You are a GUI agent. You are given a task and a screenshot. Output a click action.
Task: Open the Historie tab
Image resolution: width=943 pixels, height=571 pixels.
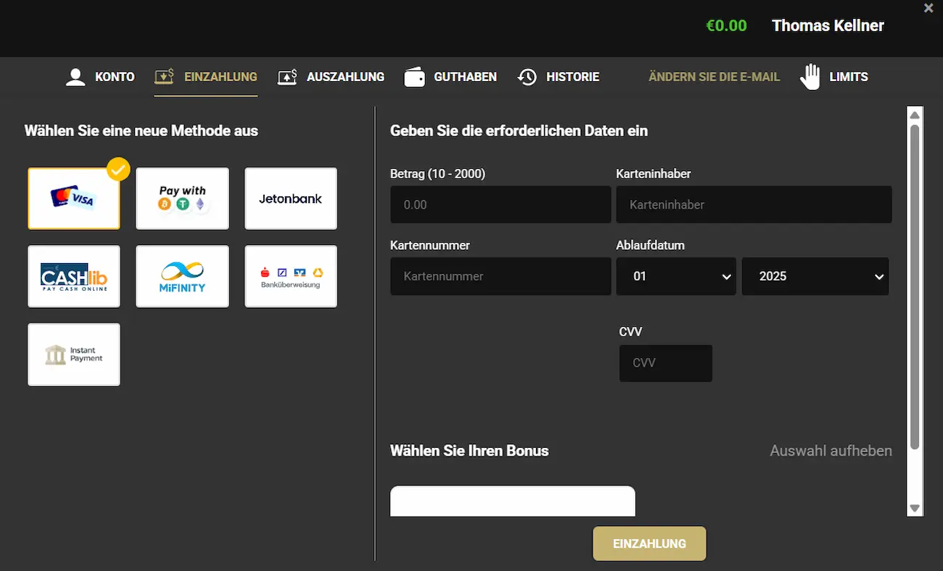[559, 77]
